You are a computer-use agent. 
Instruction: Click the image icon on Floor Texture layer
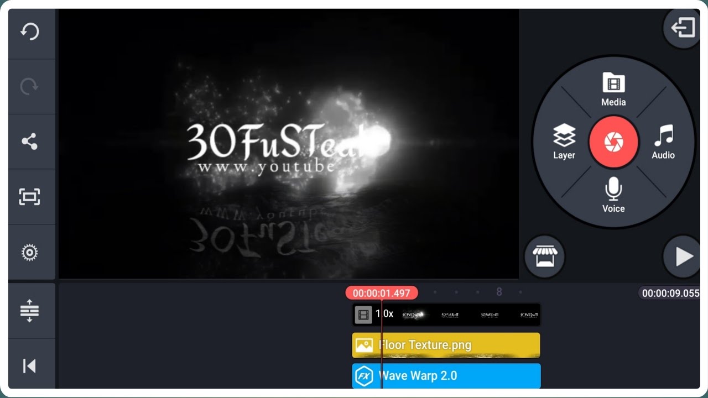tap(364, 345)
